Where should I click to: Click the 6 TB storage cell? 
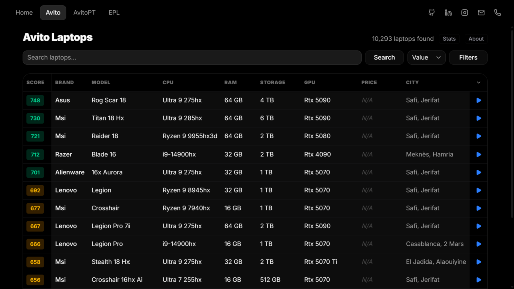267,118
